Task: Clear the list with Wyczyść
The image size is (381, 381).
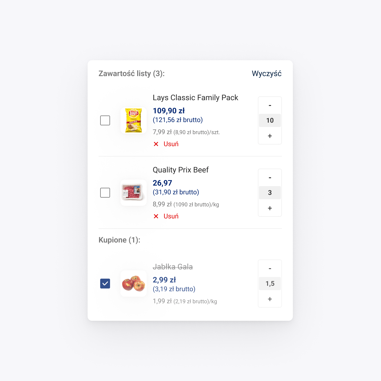Action: (267, 74)
